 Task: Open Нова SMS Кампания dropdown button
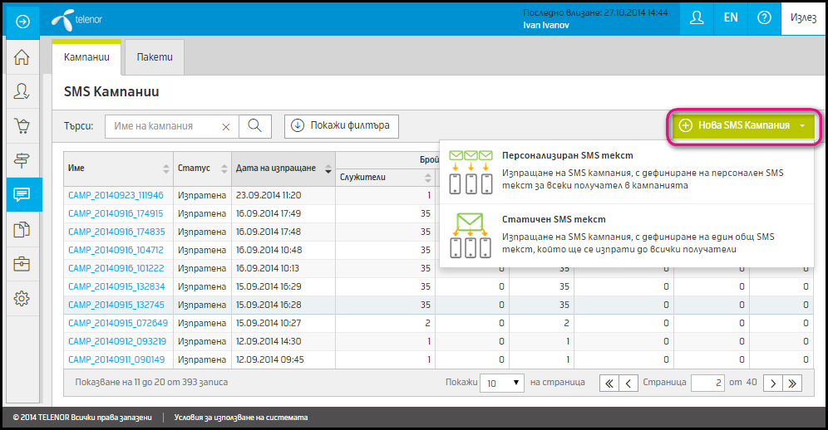point(744,125)
